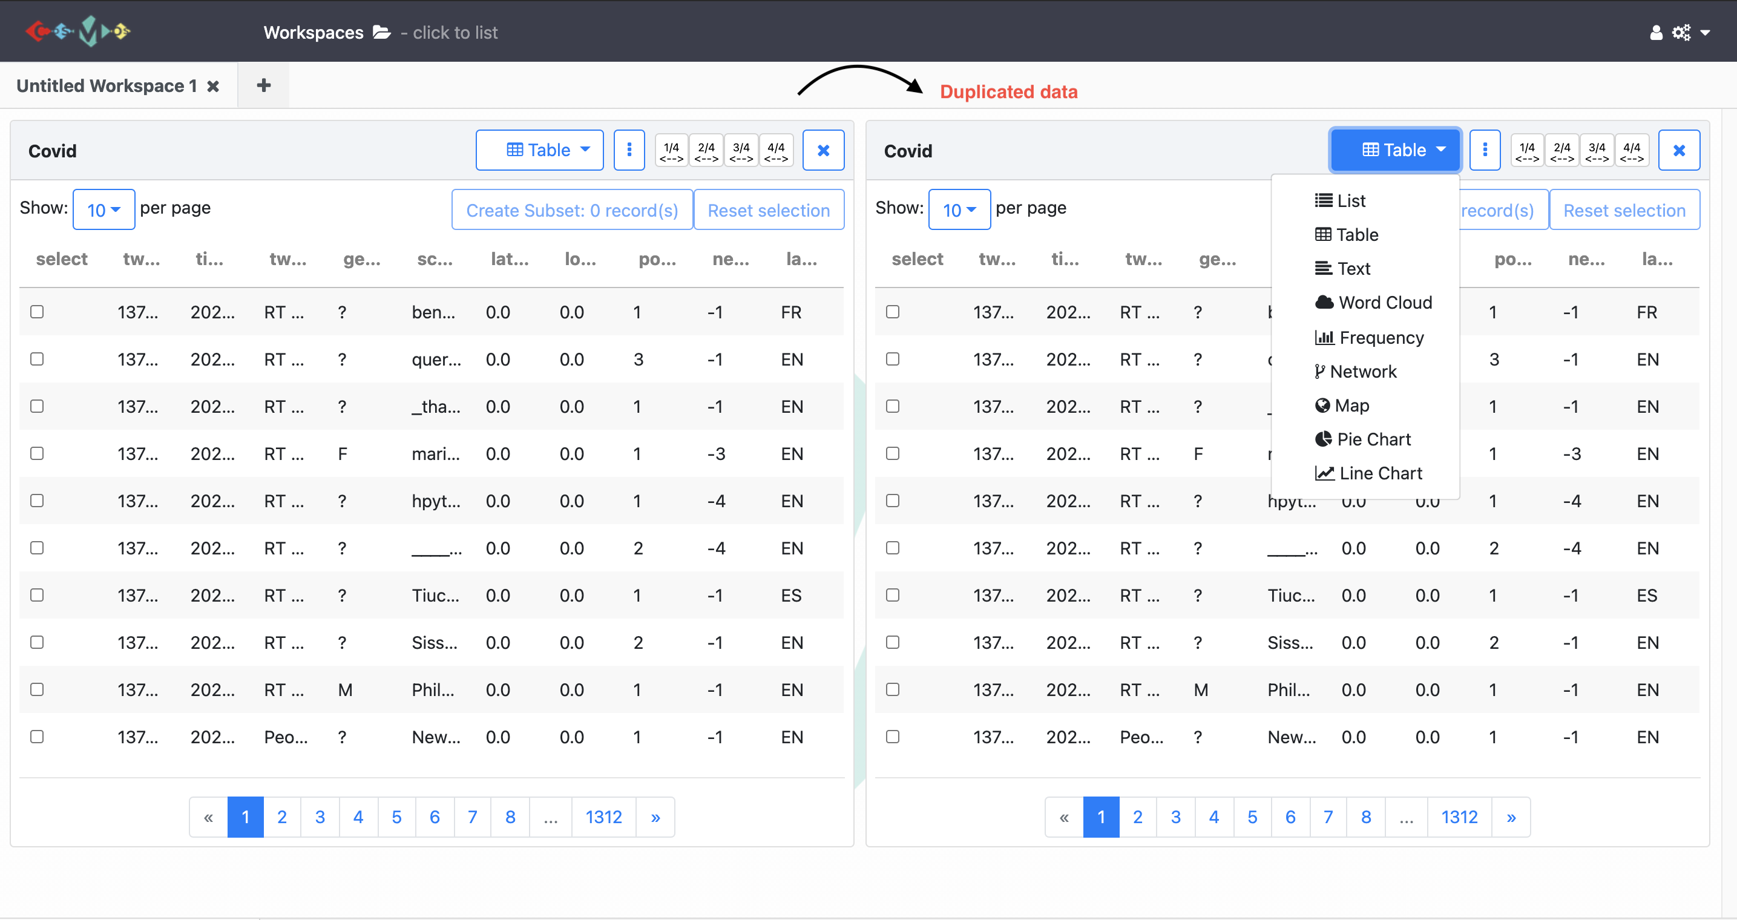
Task: Close the right Covid panel
Action: (1679, 149)
